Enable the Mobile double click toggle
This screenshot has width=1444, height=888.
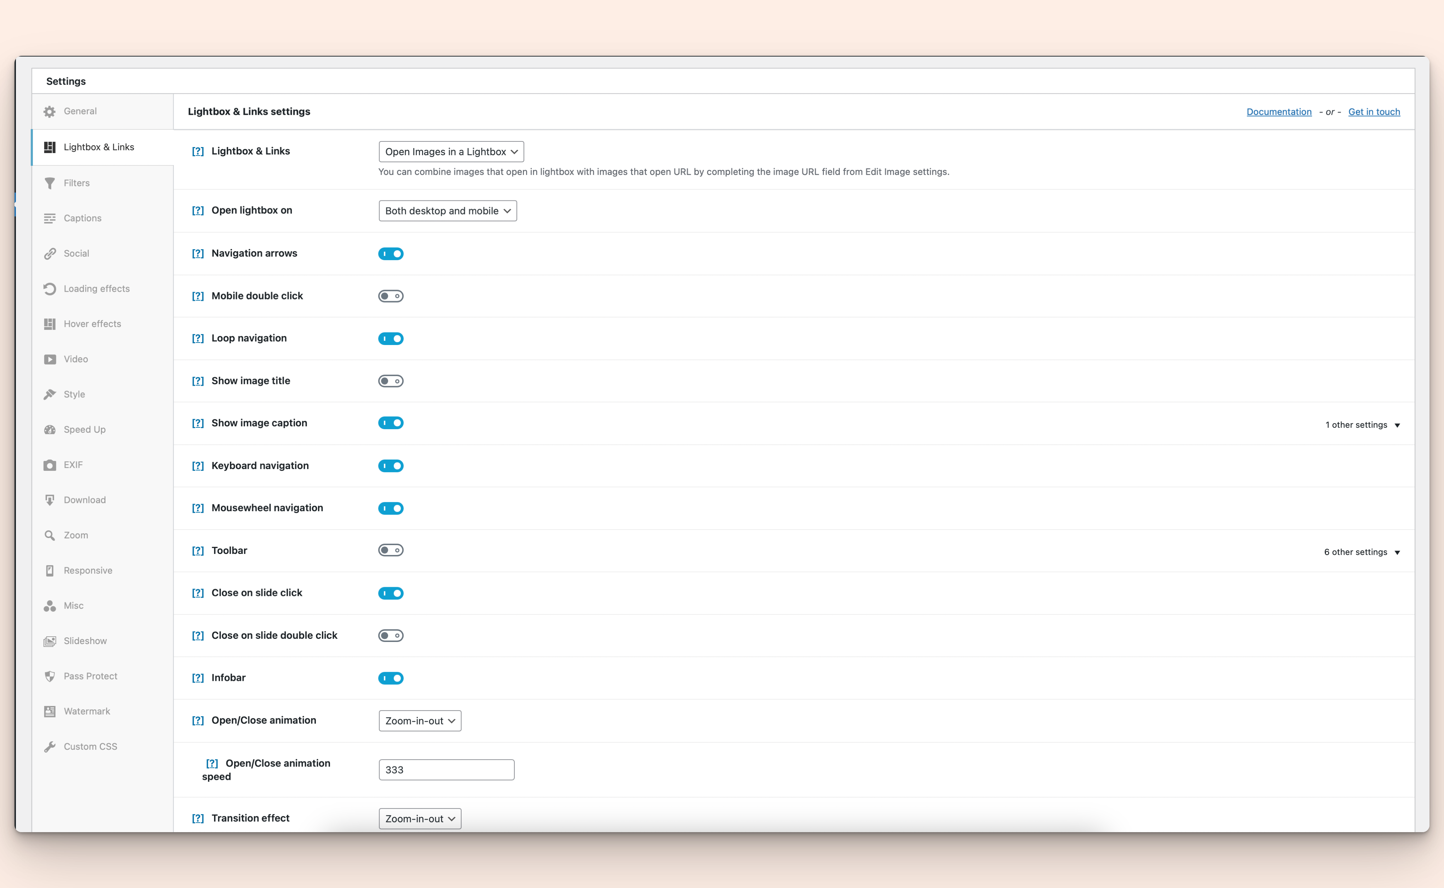pos(391,296)
